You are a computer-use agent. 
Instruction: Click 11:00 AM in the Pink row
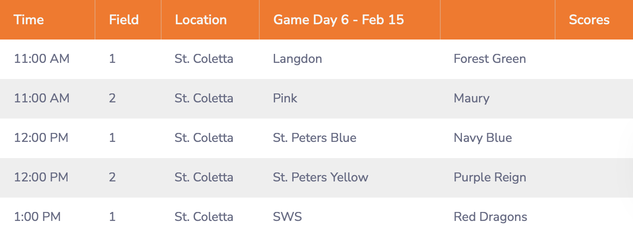pyautogui.click(x=42, y=98)
